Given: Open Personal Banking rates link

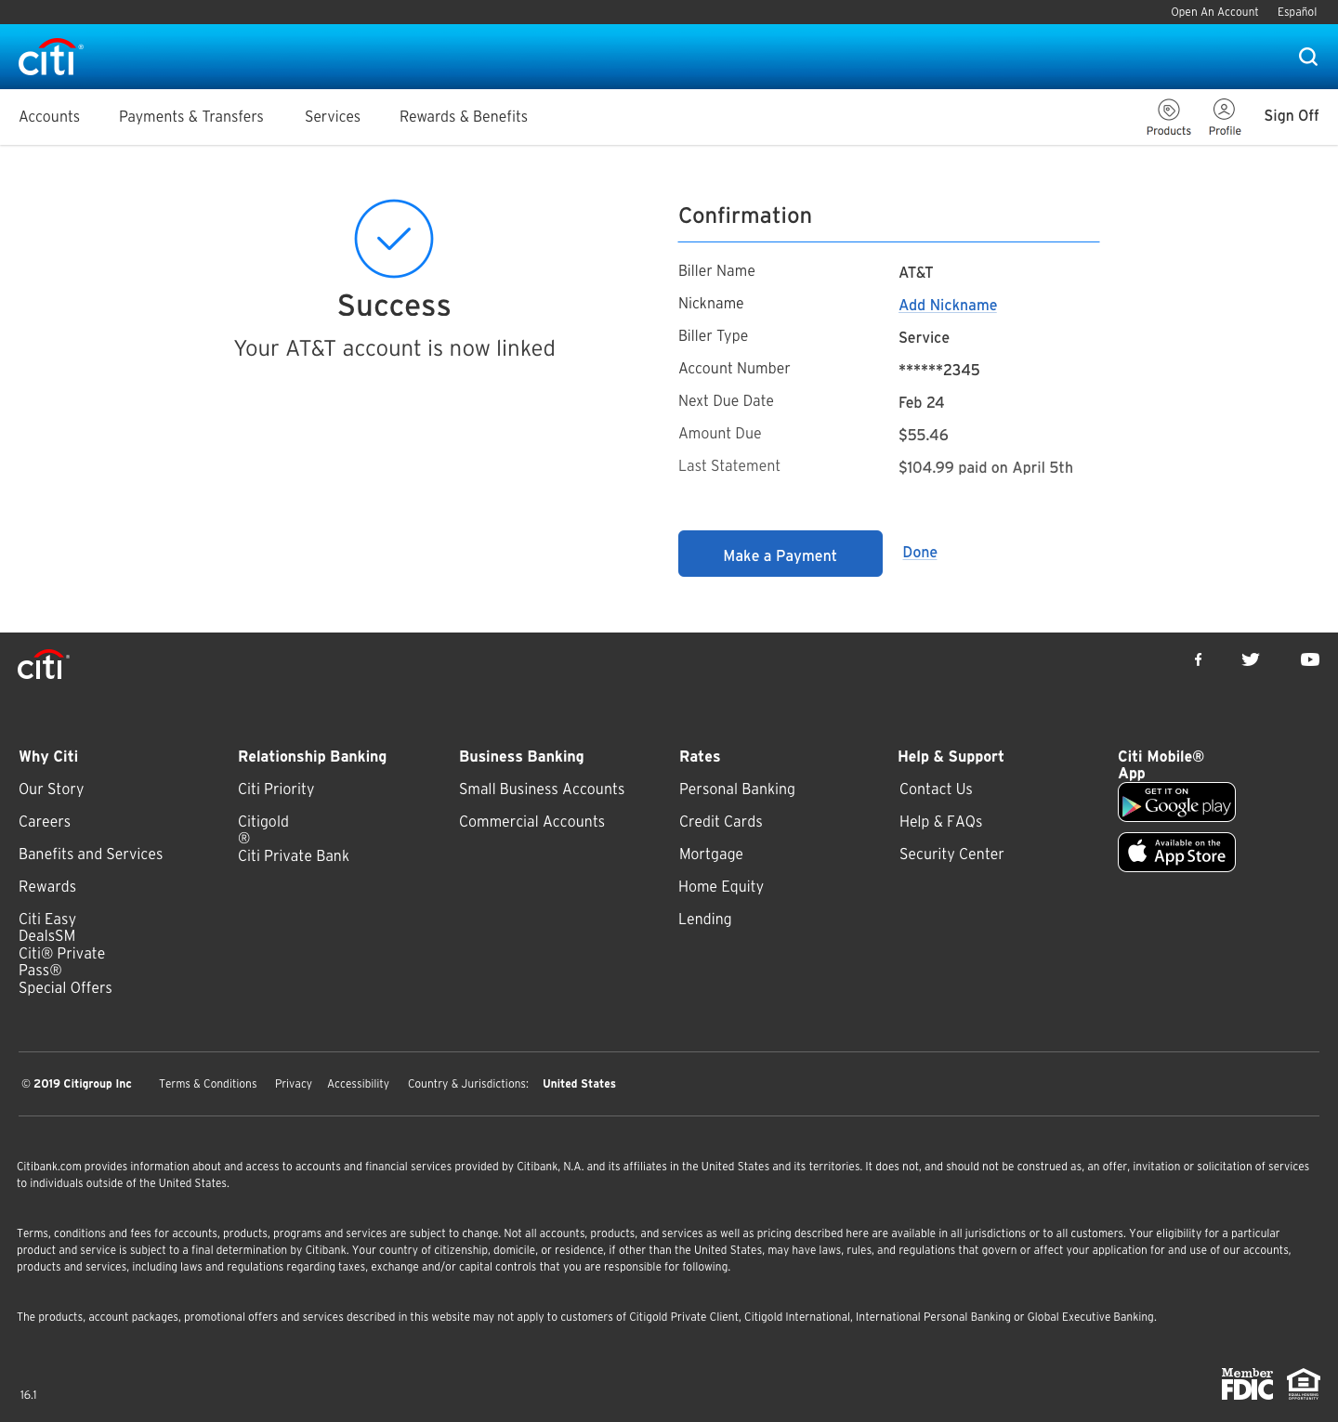Looking at the screenshot, I should coord(737,789).
